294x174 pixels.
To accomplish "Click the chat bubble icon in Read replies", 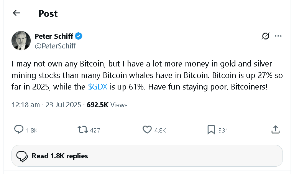I will pyautogui.click(x=22, y=156).
